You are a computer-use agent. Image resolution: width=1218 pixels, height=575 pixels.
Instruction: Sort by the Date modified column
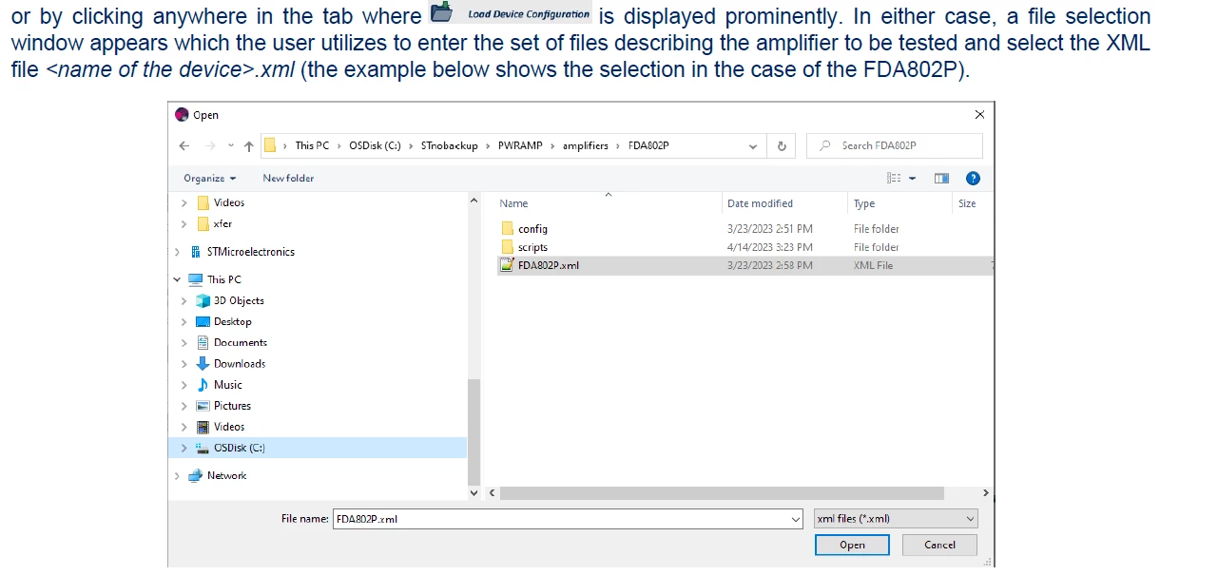(x=760, y=203)
